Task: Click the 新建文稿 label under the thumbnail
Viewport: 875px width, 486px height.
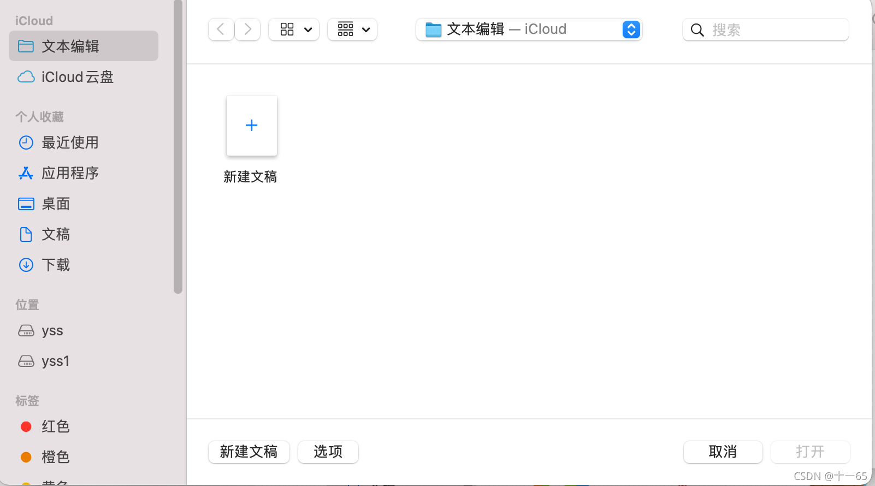Action: [x=250, y=177]
